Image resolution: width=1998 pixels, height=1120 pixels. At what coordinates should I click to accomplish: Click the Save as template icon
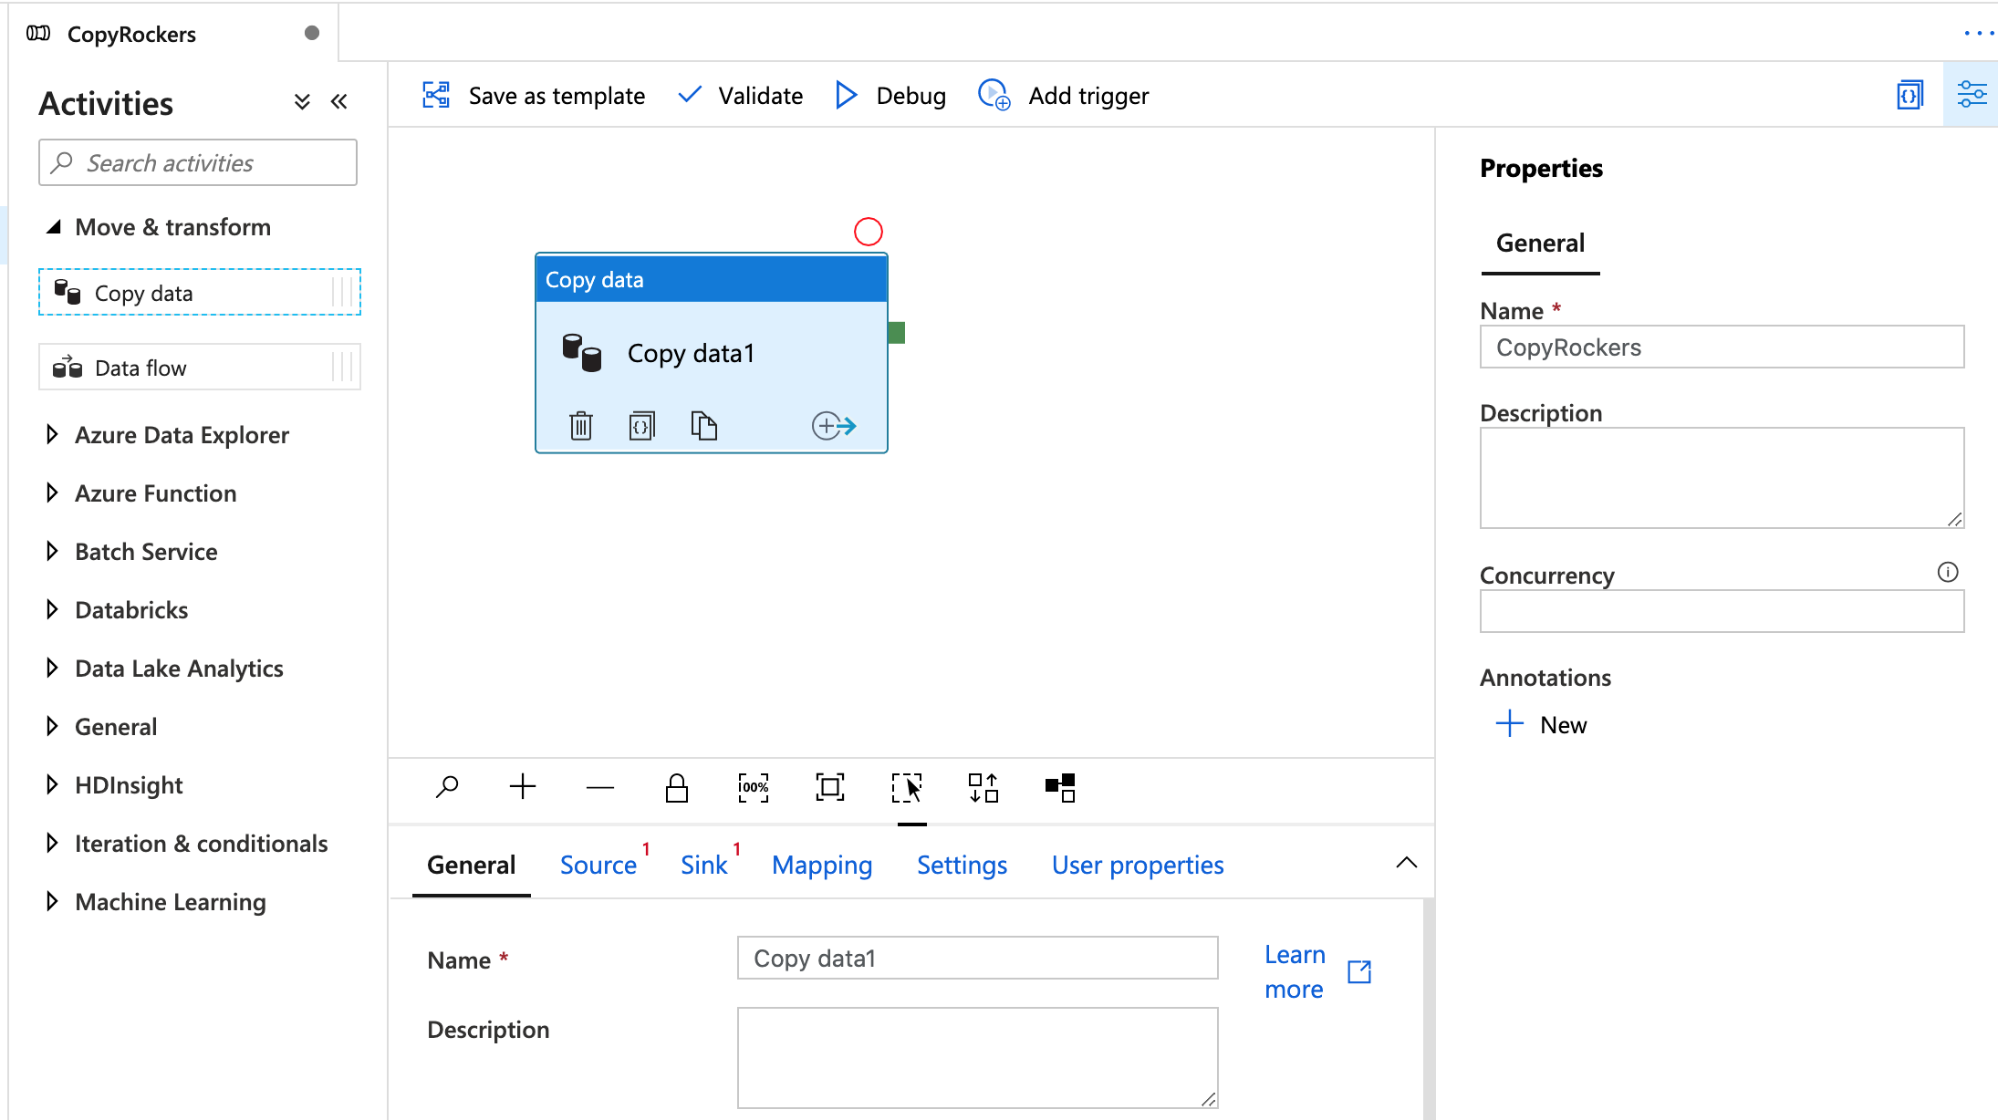click(x=436, y=95)
